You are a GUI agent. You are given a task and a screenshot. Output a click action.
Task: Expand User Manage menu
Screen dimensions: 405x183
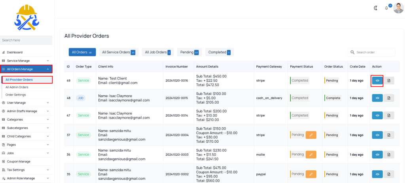point(26,103)
